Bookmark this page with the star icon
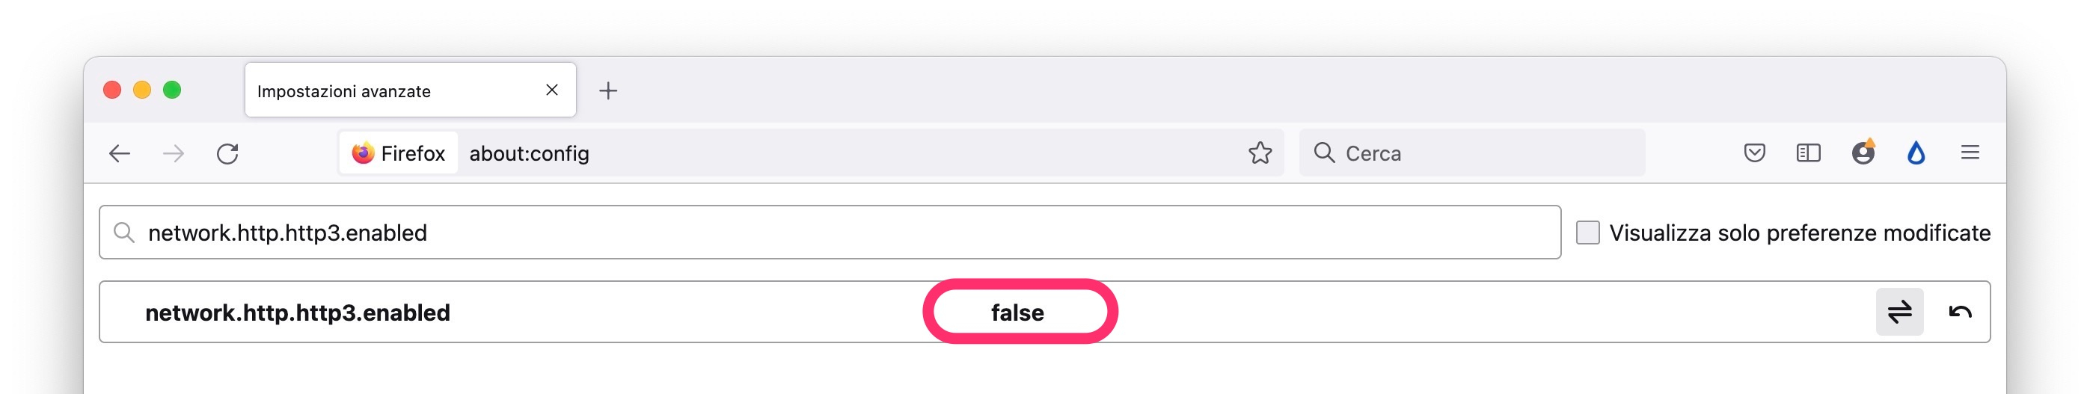The height and width of the screenshot is (394, 2090). coord(1259,153)
